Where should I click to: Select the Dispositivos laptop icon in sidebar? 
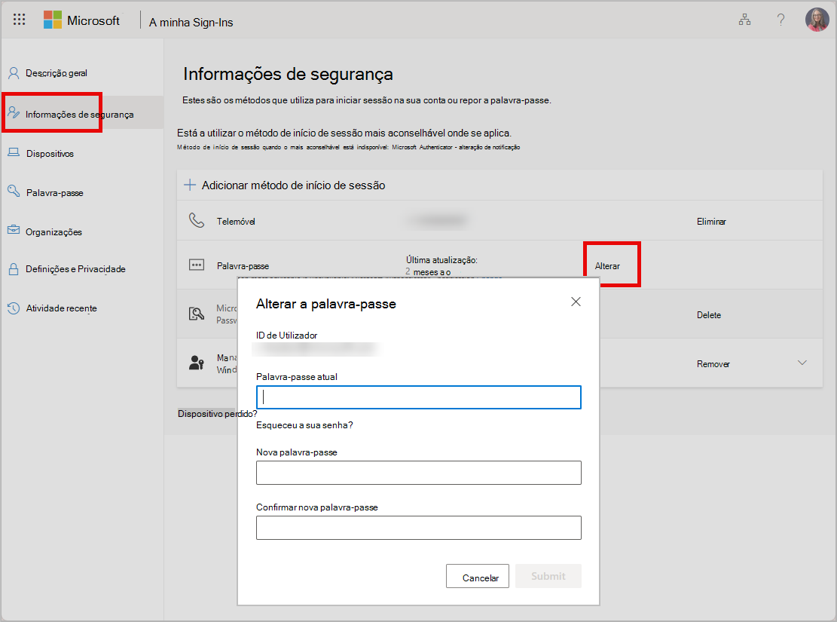(14, 153)
